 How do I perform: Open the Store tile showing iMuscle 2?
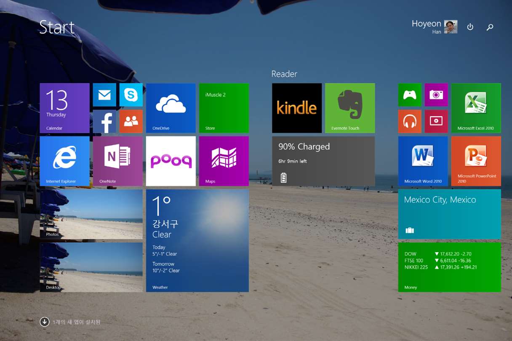tap(224, 108)
